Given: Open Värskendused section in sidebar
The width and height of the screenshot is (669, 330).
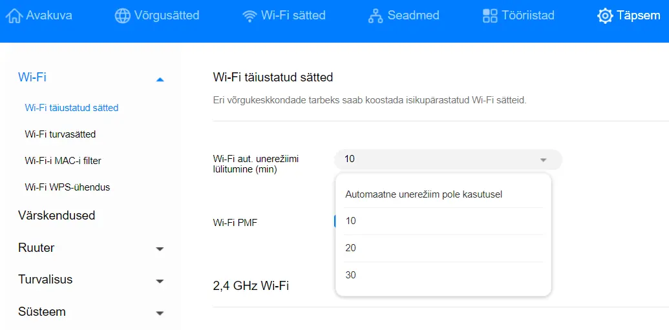Looking at the screenshot, I should pos(56,215).
